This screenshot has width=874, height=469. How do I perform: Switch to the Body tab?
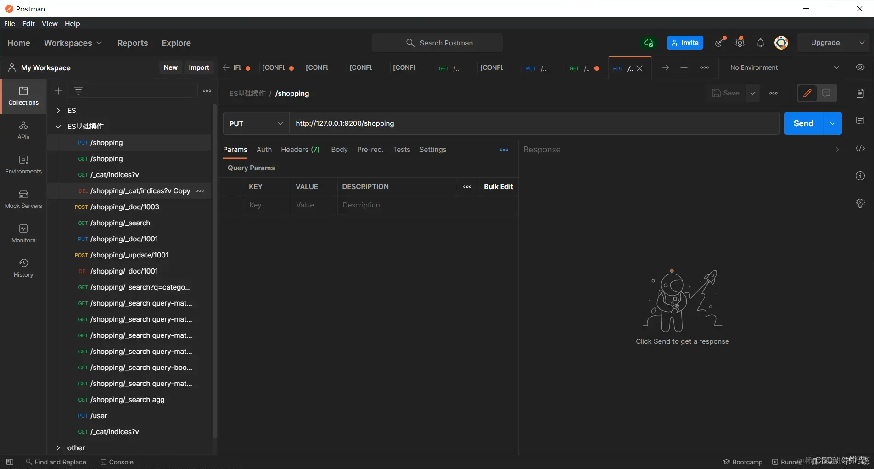point(339,150)
